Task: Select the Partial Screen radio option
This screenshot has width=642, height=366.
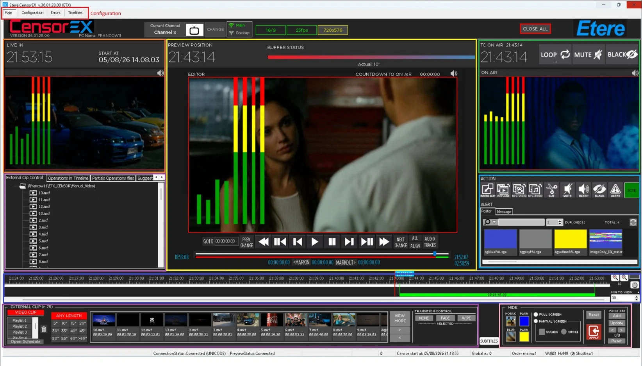Action: point(536,321)
